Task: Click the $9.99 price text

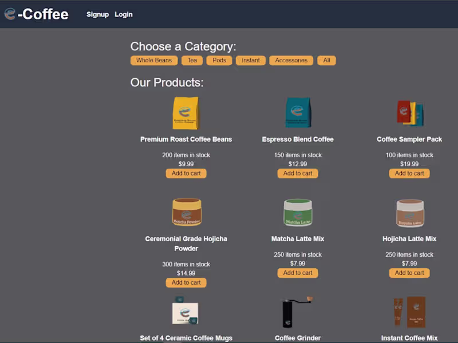Action: [186, 164]
